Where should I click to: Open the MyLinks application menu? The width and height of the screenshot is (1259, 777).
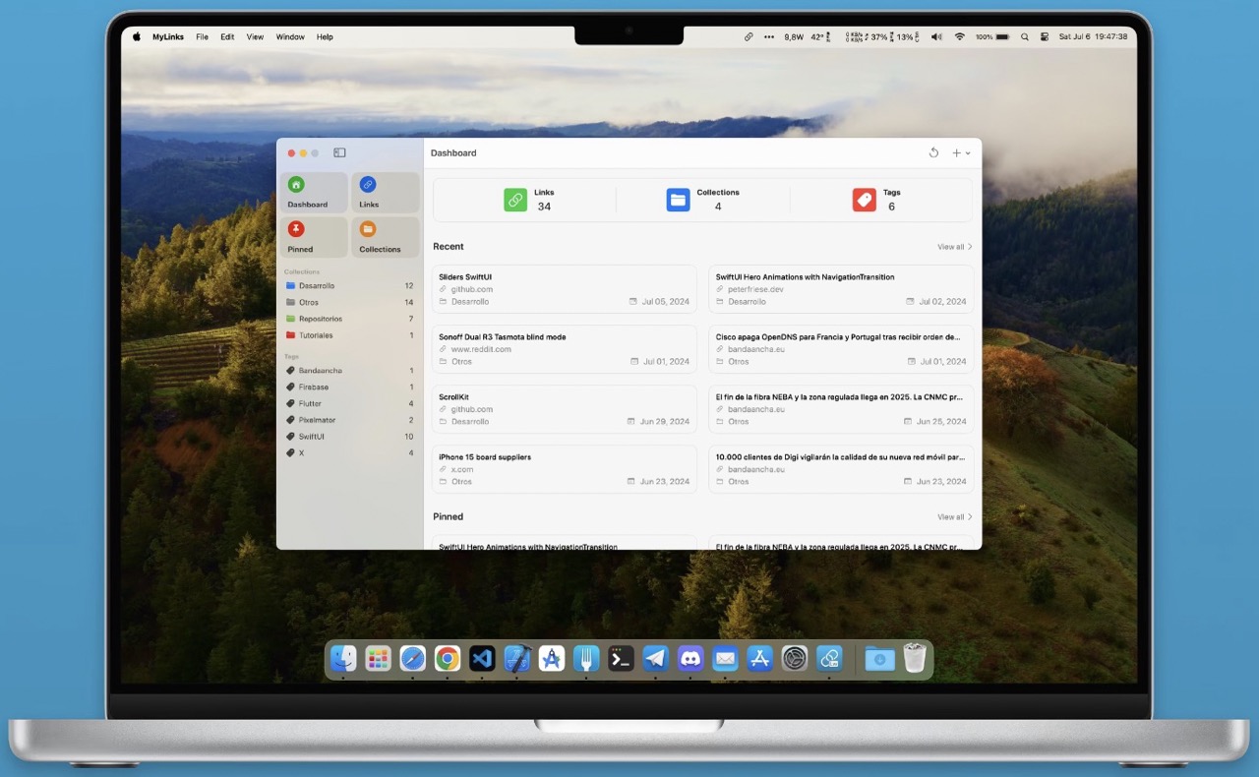coord(167,36)
